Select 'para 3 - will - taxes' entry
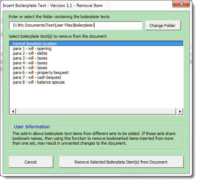 (96, 58)
